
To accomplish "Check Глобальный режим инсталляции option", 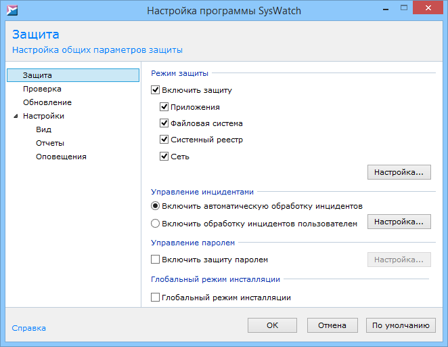I will (x=156, y=298).
